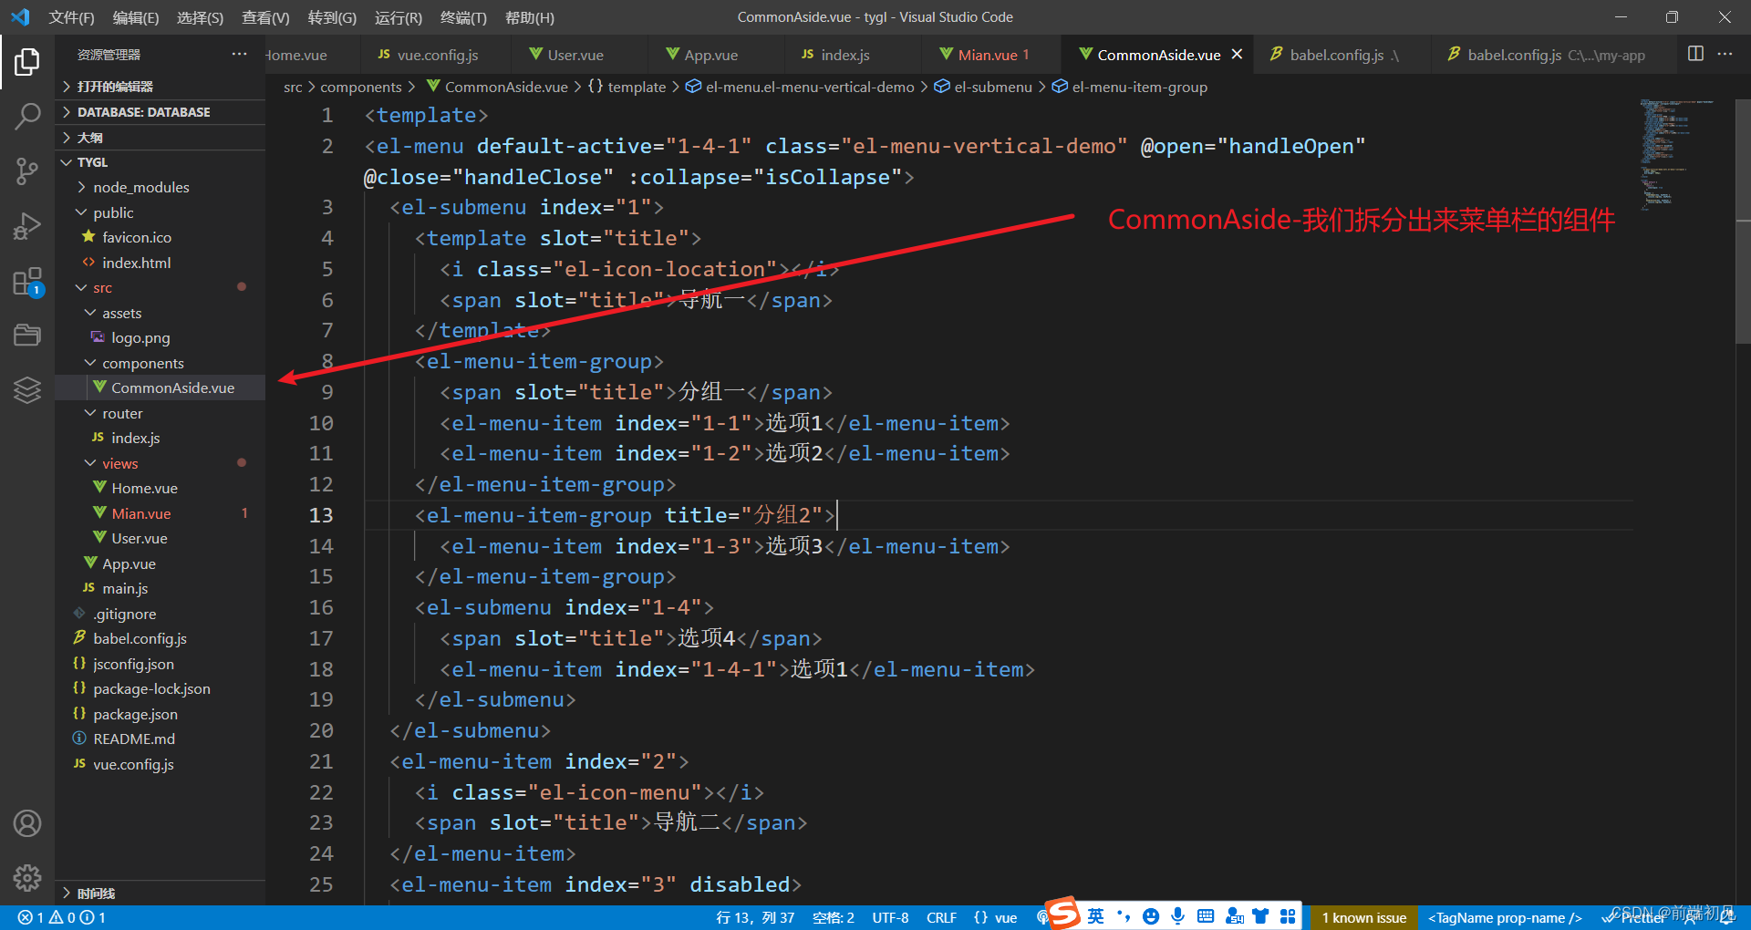
Task: Click the line and column status (行 13, 列 37)
Action: (755, 917)
